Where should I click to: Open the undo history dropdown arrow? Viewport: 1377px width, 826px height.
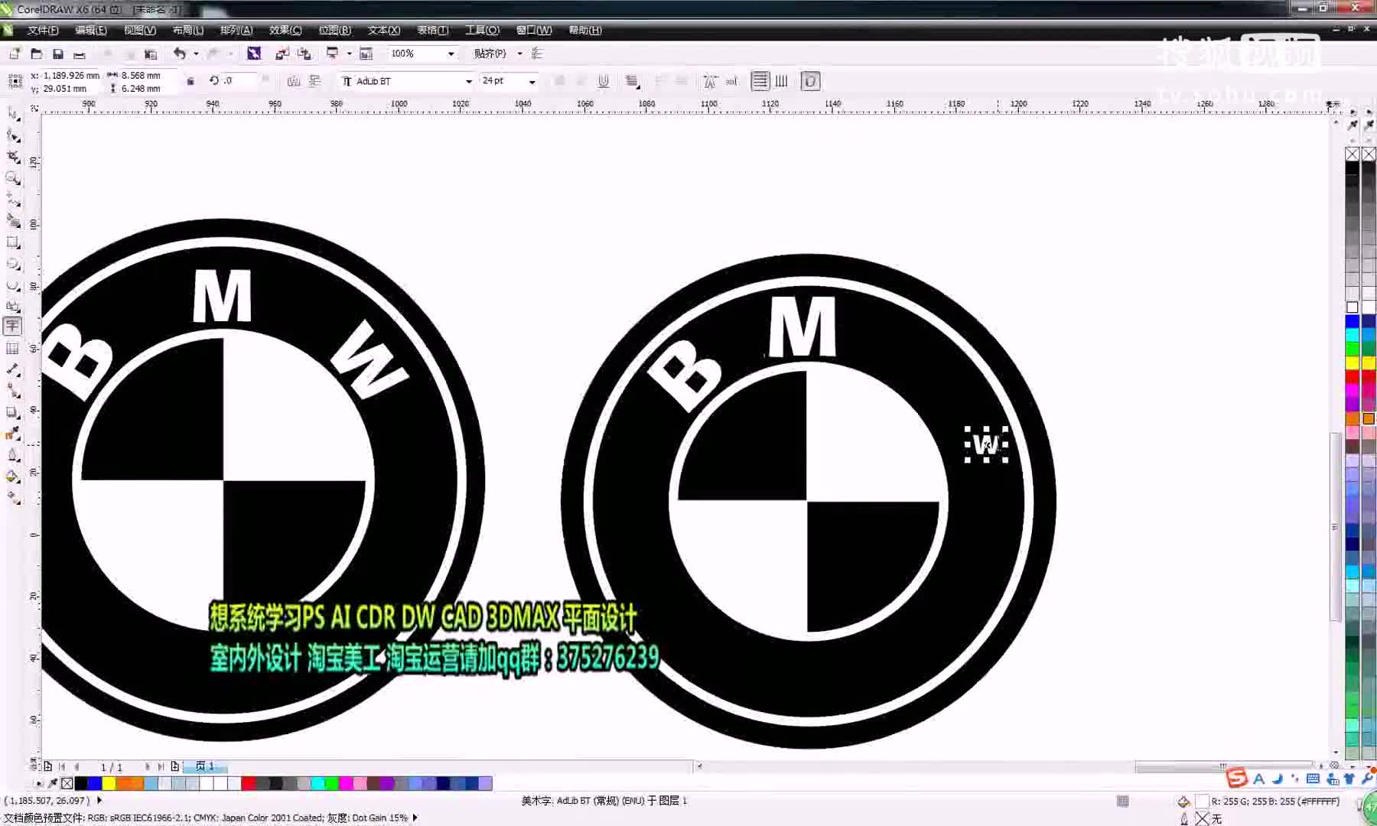click(196, 54)
